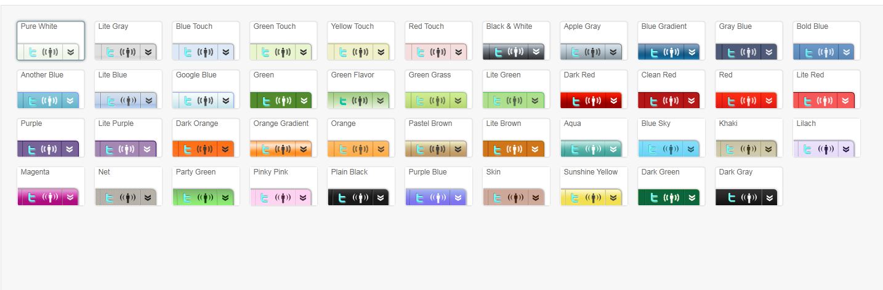The height and width of the screenshot is (290, 883).
Task: Click Twitter icon in Bold Blue theme
Action: pyautogui.click(x=808, y=52)
